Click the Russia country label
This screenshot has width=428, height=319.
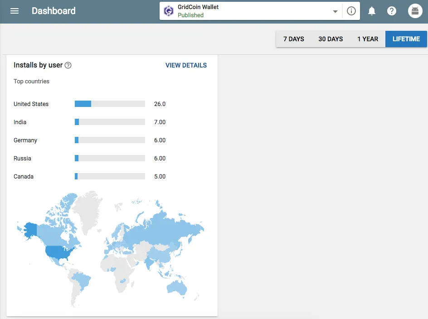(22, 158)
